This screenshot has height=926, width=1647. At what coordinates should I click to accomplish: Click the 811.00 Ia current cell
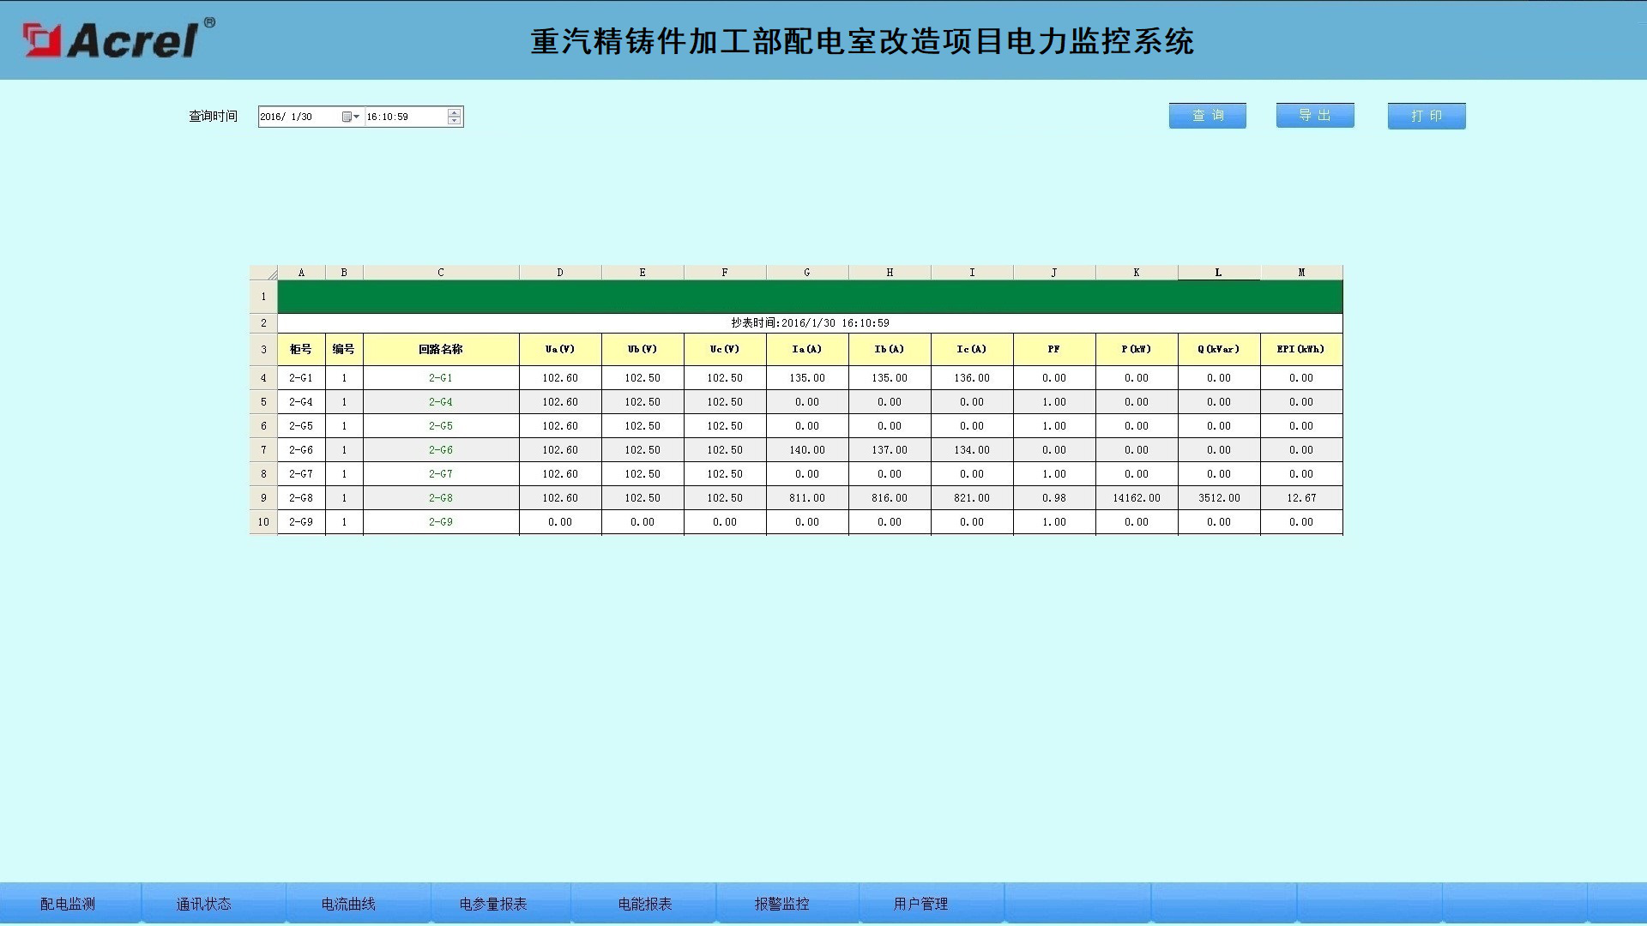(807, 498)
